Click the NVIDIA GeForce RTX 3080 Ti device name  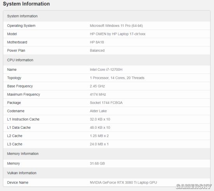coord(123,182)
